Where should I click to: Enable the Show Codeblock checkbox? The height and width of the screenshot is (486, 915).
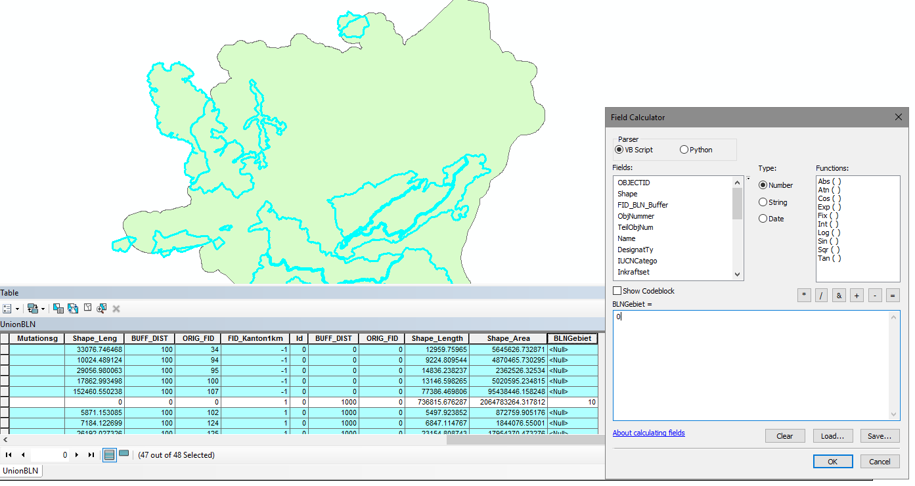click(617, 291)
